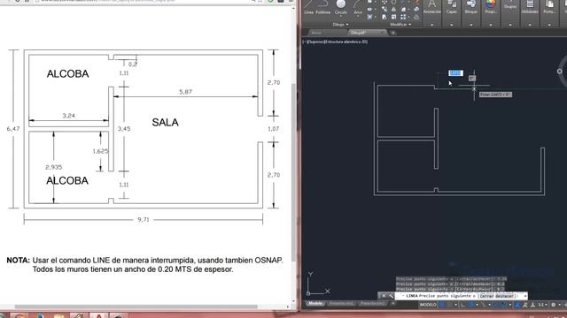The height and width of the screenshot is (318, 567).
Task: Click the Superior view control label
Action: pyautogui.click(x=316, y=42)
